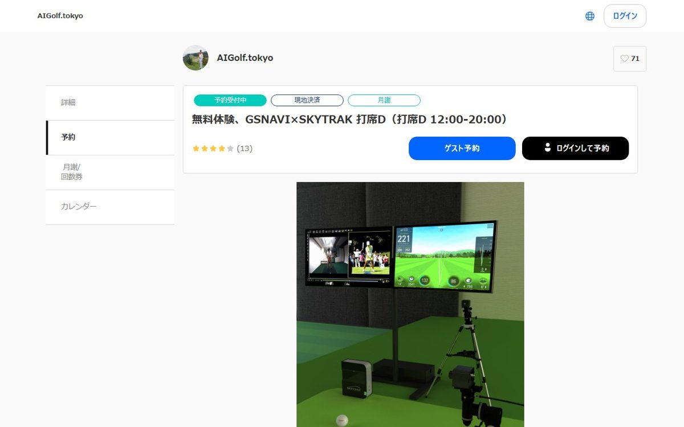This screenshot has width=684, height=427.
Task: Click the star rating row
Action: coord(213,149)
